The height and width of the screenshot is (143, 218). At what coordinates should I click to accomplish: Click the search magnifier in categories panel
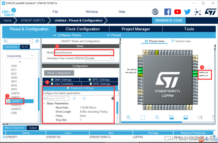click(5, 41)
